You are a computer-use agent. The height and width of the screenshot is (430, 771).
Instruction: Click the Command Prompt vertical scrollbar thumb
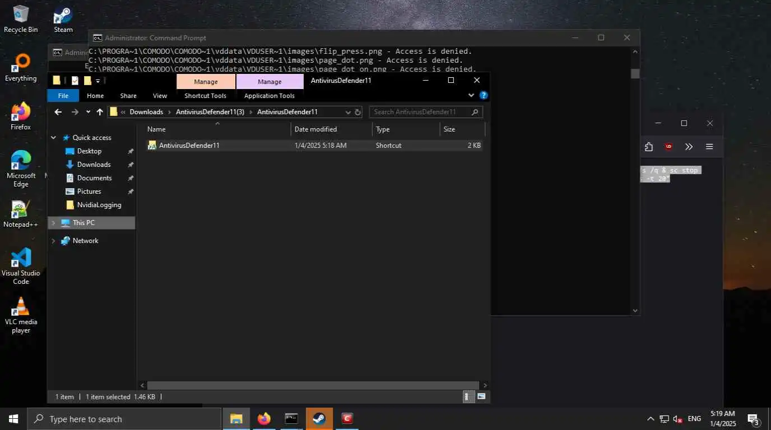(635, 73)
